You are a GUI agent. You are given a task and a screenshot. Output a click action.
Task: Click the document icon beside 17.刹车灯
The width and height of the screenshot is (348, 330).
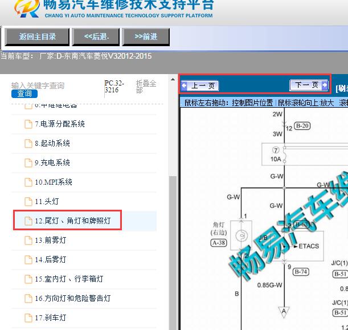tap(28, 318)
